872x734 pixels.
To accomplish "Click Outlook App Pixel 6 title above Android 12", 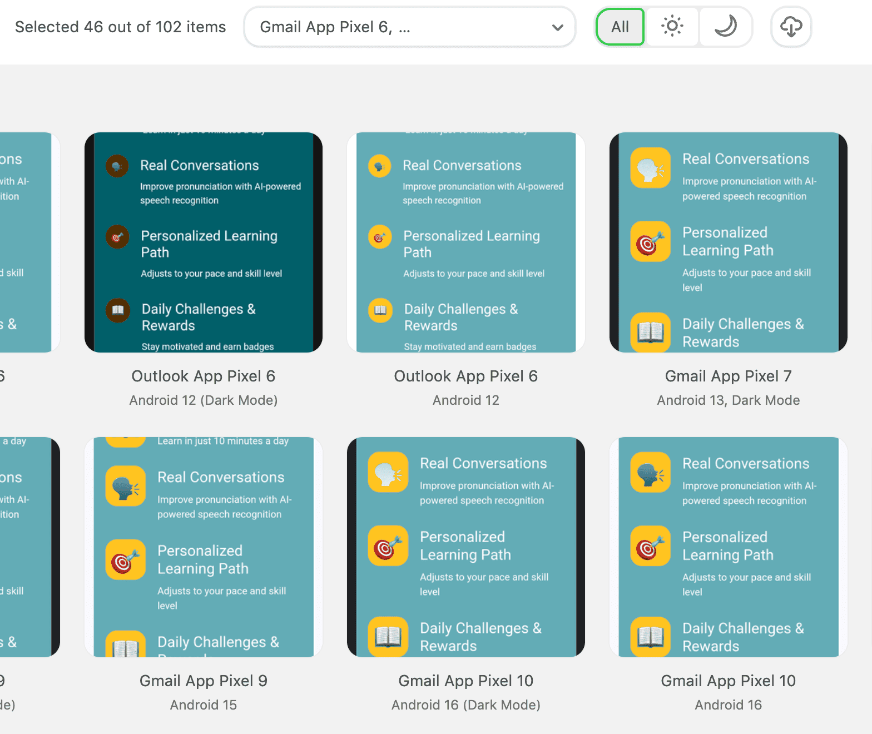I will pyautogui.click(x=466, y=376).
